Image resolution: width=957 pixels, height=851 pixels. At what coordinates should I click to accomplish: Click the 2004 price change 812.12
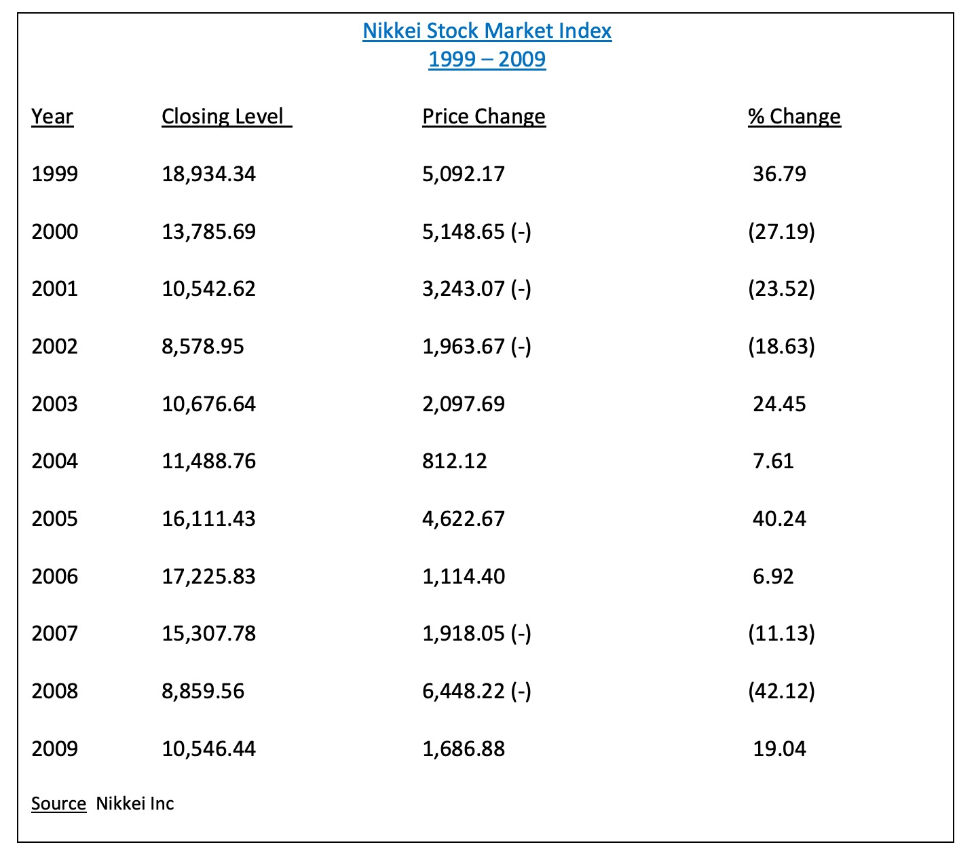455,461
